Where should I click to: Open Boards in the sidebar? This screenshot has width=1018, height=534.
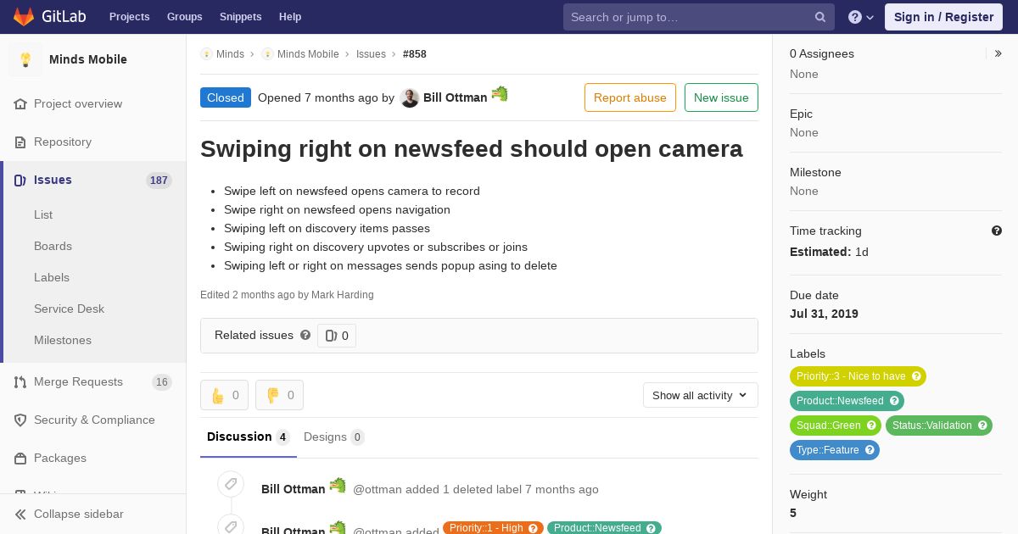click(53, 246)
